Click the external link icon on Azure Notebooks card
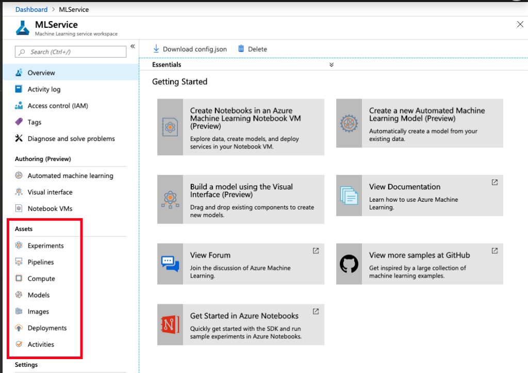This screenshot has width=528, height=373. [x=316, y=311]
